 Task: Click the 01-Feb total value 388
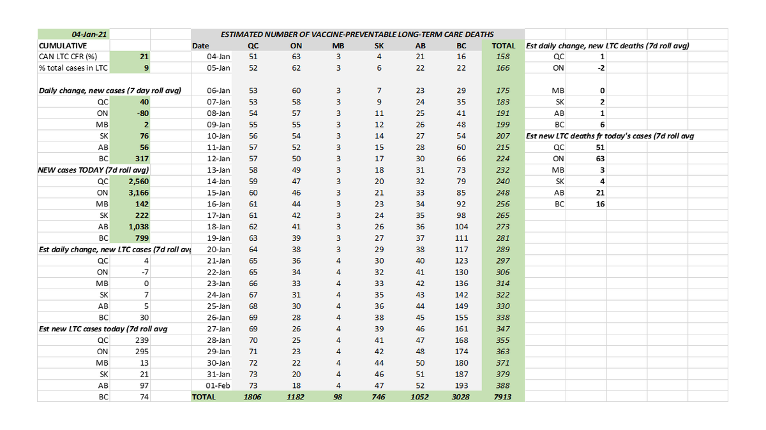coord(504,386)
